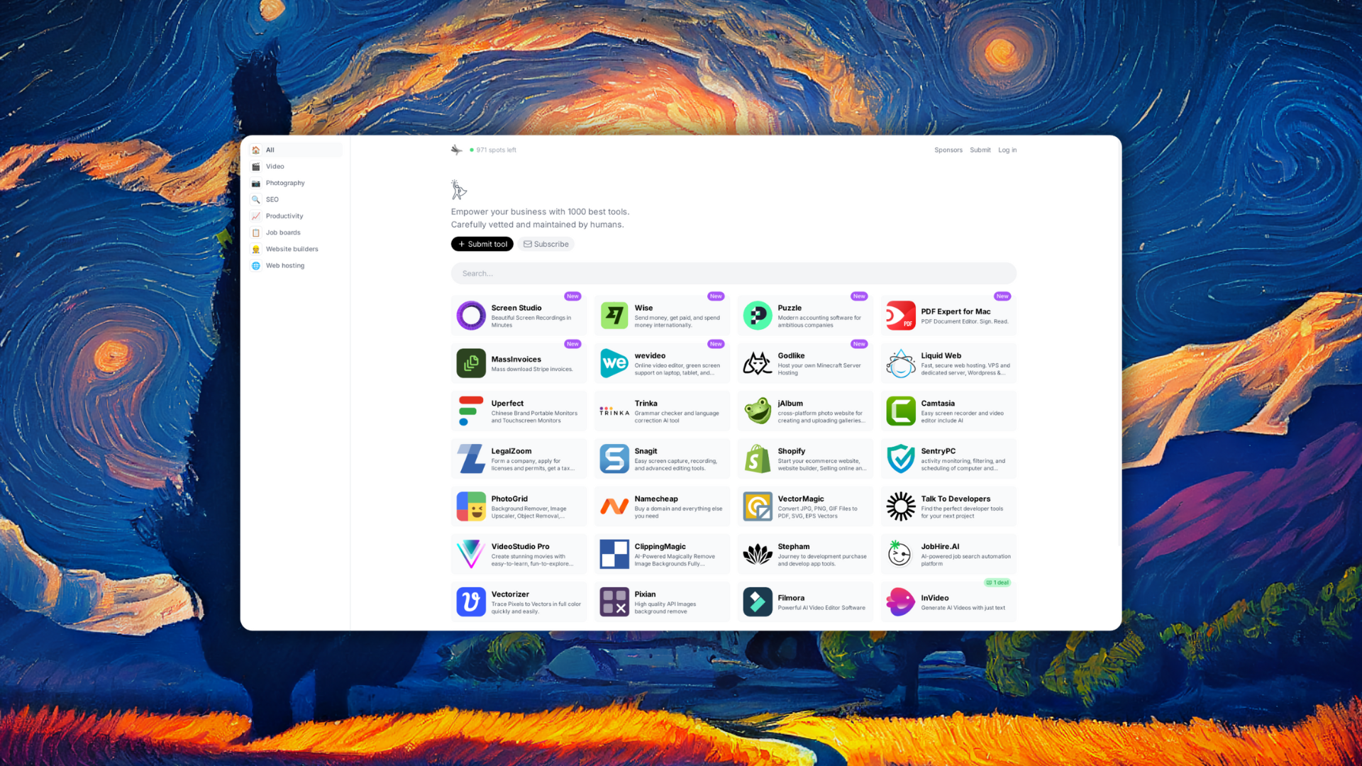
Task: Click the Liquid Web droplet icon
Action: point(901,363)
